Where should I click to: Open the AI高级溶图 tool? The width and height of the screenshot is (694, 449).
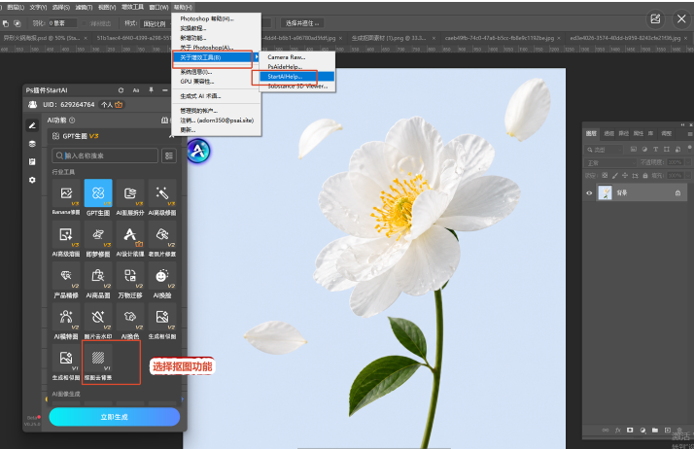coord(66,239)
